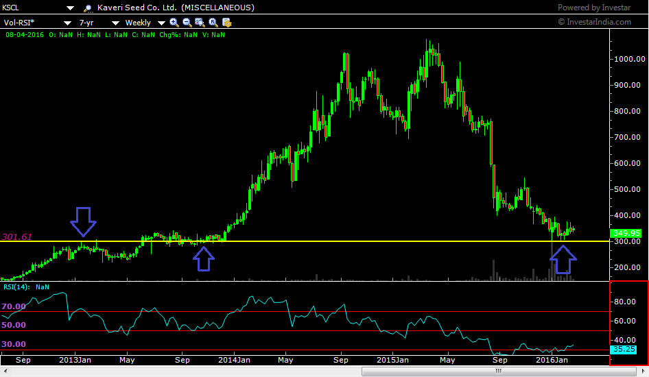Click the zoom in magnifier icon
The image size is (649, 377).
[174, 23]
